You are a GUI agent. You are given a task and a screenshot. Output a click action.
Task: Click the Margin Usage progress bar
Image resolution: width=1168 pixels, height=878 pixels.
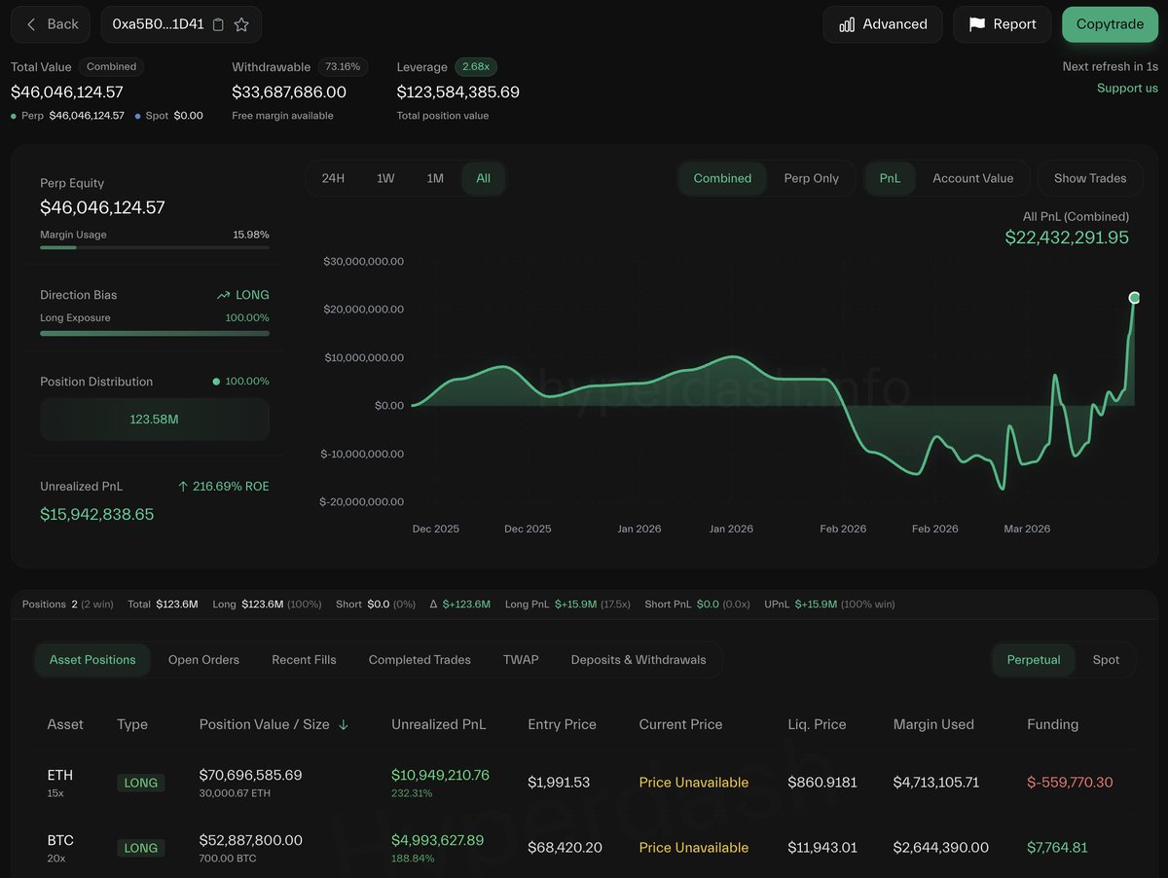(x=154, y=247)
